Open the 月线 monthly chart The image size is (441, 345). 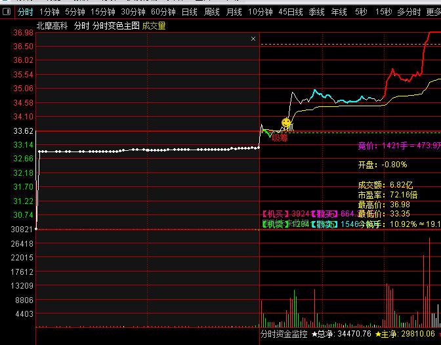point(234,12)
